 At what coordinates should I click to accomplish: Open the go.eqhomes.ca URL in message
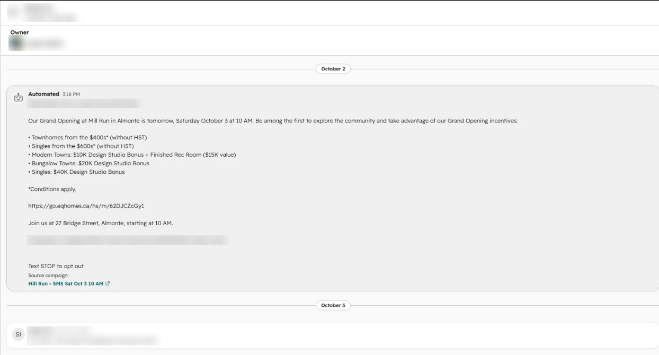[x=86, y=206]
